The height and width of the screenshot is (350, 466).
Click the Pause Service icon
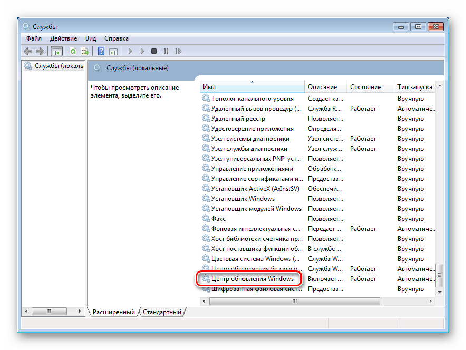click(166, 51)
